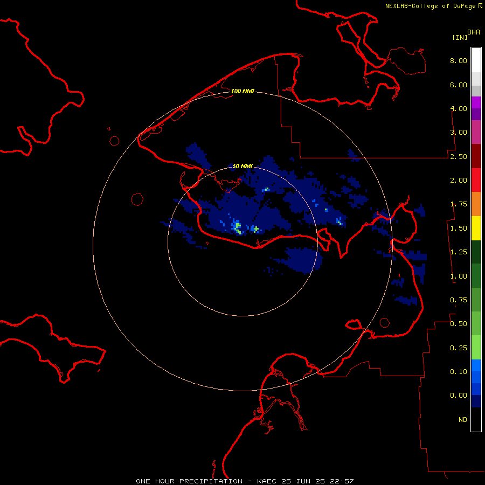485x485 pixels.
Task: Select the 3.00 legend value
Action: point(459,133)
